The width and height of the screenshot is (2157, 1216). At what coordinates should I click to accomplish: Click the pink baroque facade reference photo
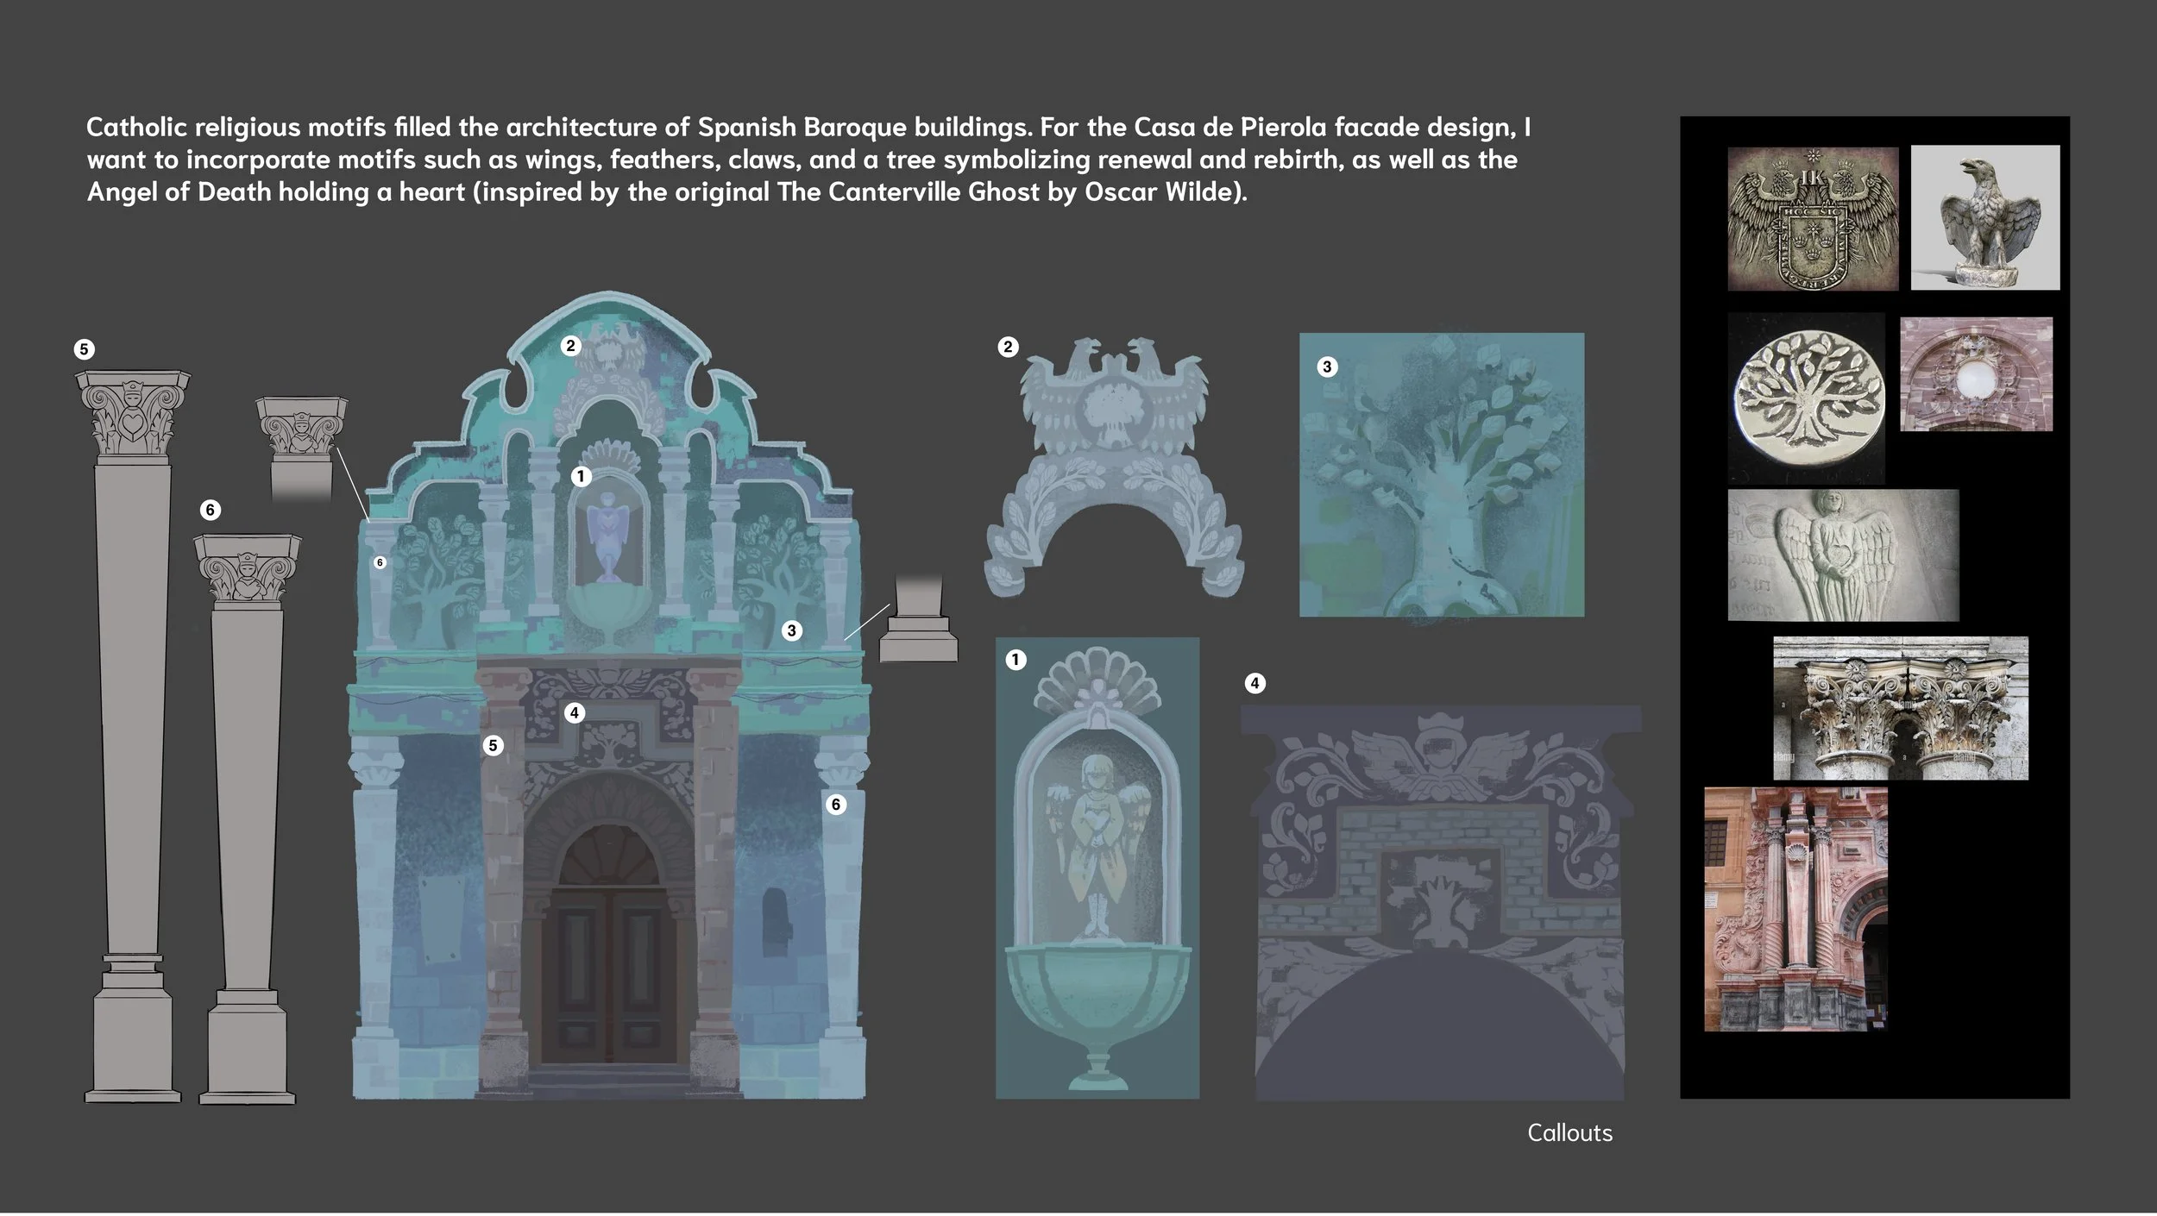click(1795, 909)
